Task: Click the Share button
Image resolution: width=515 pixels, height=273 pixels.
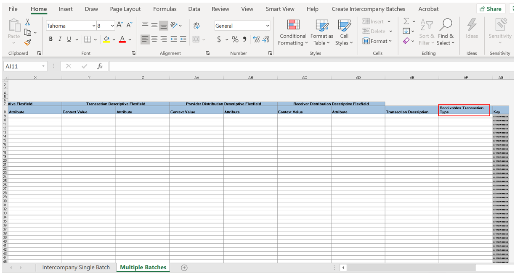Action: coord(491,9)
